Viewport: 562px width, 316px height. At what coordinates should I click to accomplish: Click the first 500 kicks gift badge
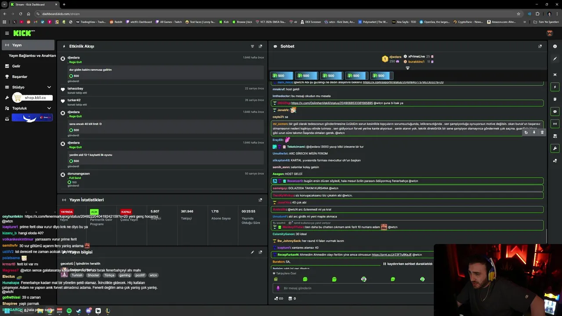[x=281, y=75]
